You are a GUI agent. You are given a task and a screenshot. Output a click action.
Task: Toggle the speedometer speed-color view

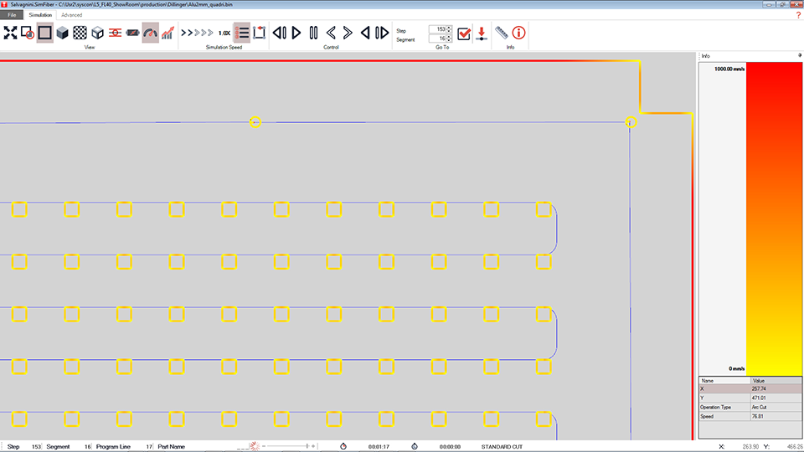click(x=150, y=33)
